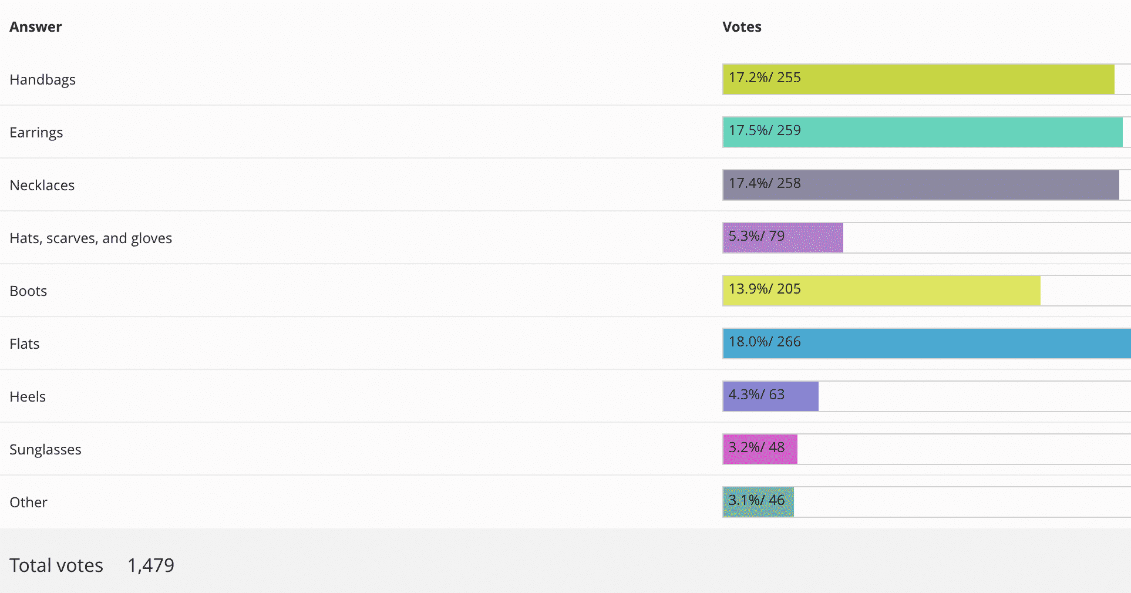
Task: Click the 1,479 total votes number
Action: pos(151,565)
